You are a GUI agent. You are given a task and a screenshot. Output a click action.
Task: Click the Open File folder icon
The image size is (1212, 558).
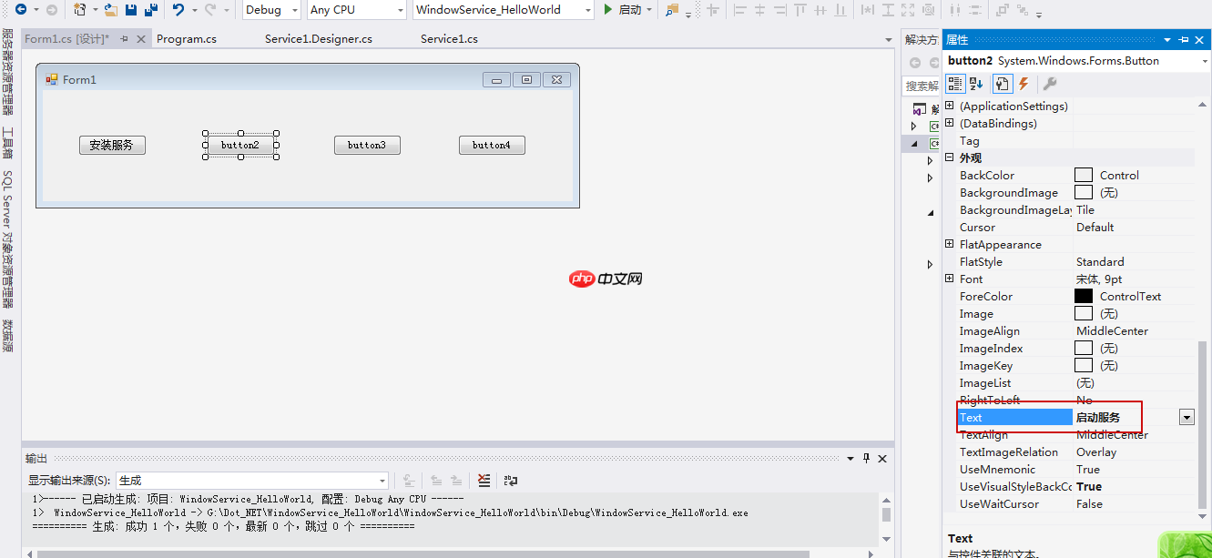(x=111, y=10)
